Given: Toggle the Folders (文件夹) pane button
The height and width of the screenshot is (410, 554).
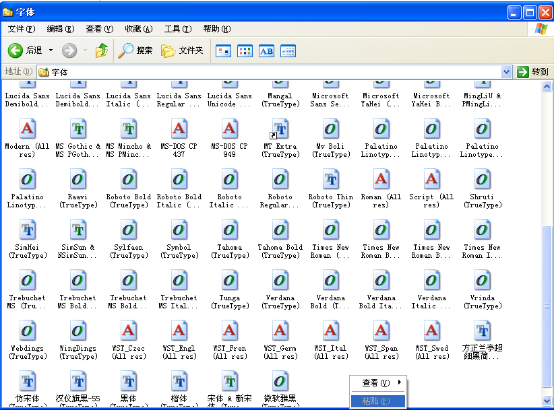Looking at the screenshot, I should point(183,50).
